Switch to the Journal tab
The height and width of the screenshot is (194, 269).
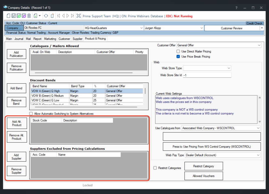coord(19,39)
